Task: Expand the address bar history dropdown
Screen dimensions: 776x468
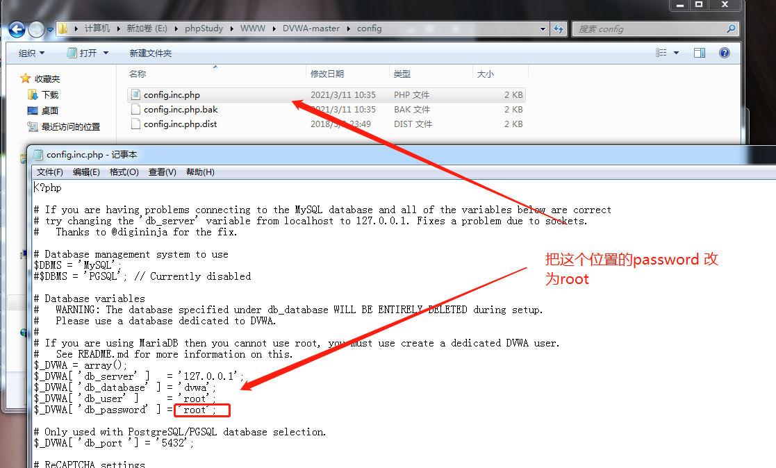Action: click(x=543, y=28)
